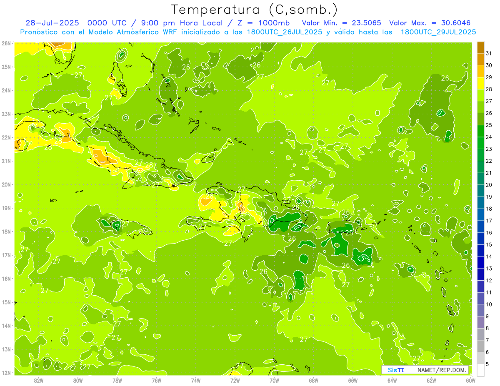
Task: Click the title 'Temperatura (C,somb.)'
Action: click(255, 10)
